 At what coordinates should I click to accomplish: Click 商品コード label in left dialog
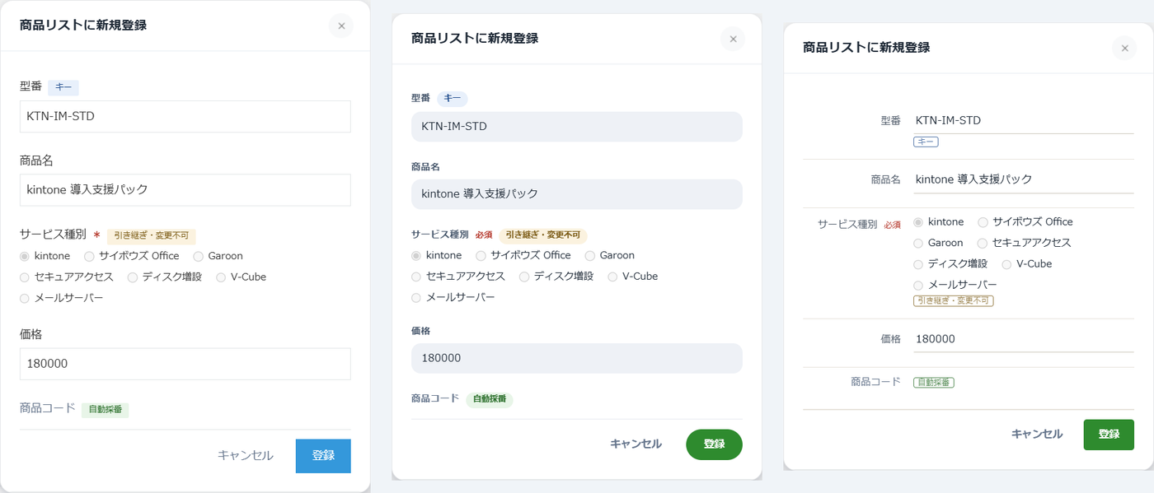[x=48, y=409]
